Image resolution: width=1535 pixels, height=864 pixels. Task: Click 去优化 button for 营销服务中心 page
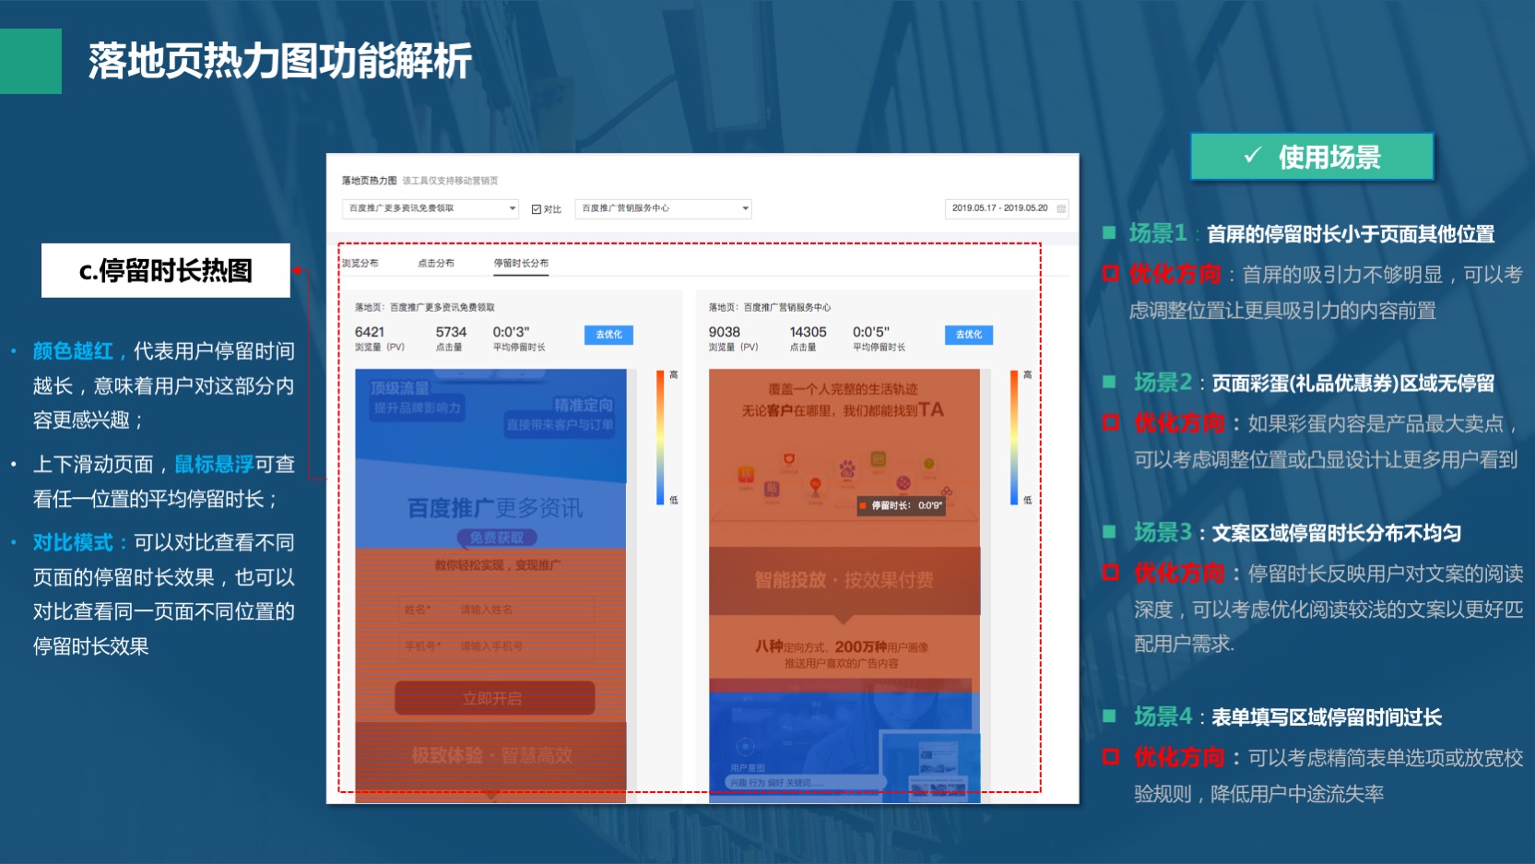pyautogui.click(x=969, y=335)
